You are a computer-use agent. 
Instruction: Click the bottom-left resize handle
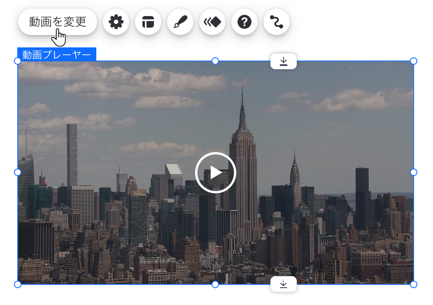click(17, 284)
